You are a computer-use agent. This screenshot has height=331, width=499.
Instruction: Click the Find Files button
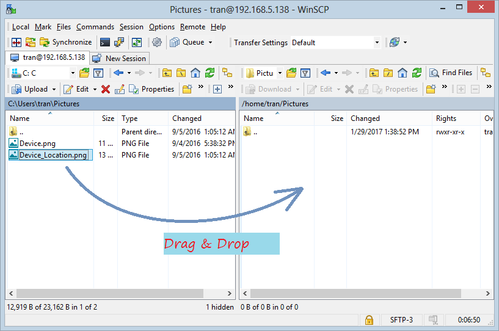pos(451,73)
